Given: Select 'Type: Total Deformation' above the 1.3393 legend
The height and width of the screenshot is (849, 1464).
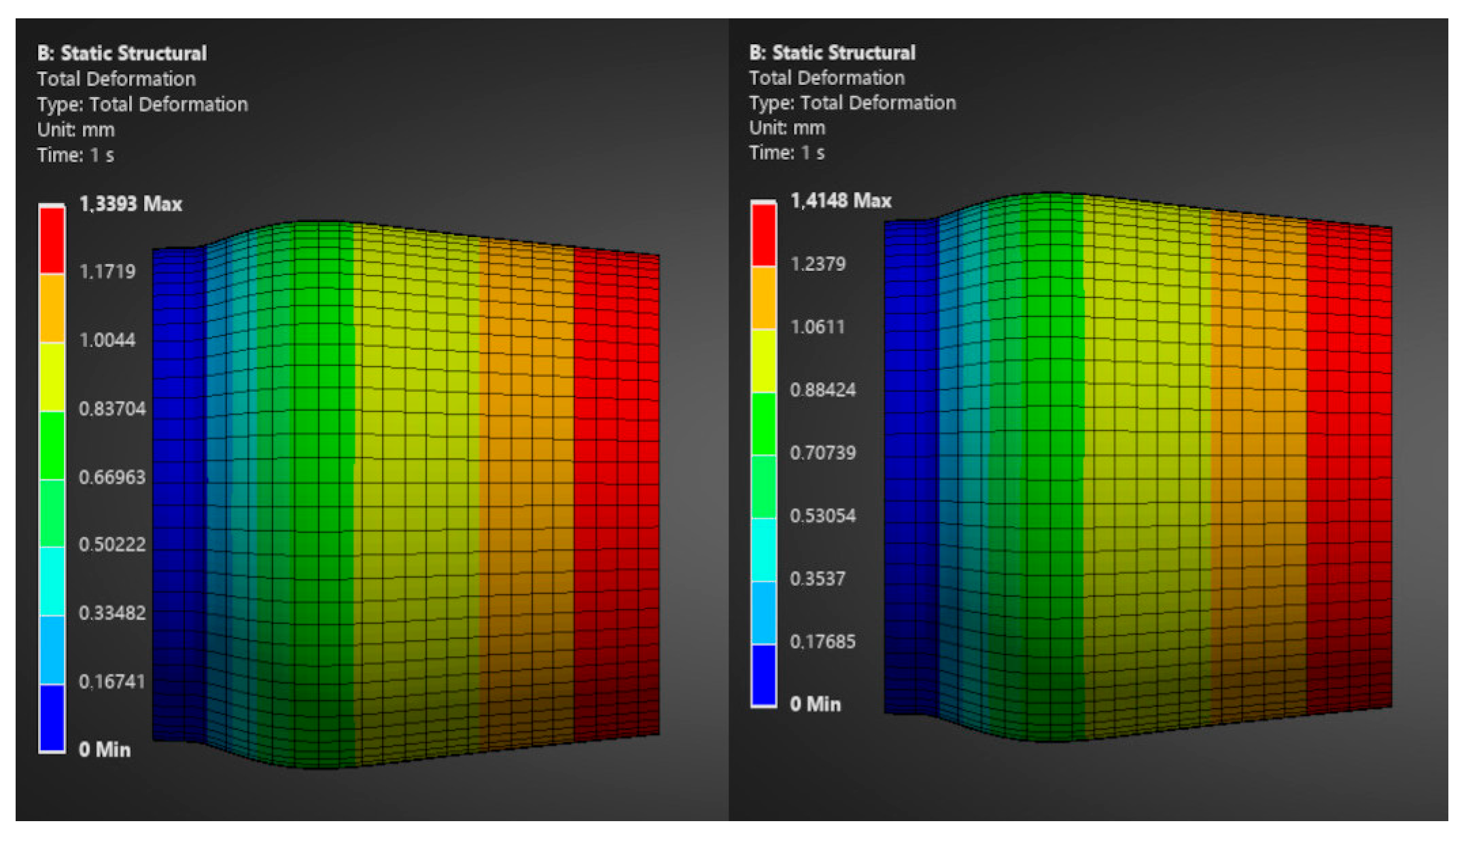Looking at the screenshot, I should pos(143,105).
